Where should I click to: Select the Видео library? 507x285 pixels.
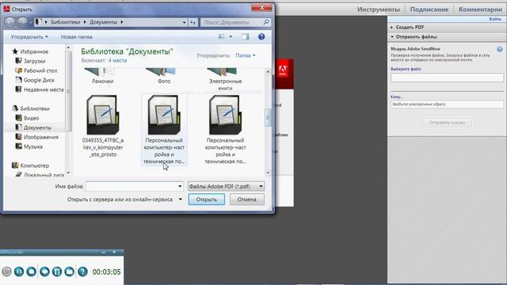pos(28,118)
